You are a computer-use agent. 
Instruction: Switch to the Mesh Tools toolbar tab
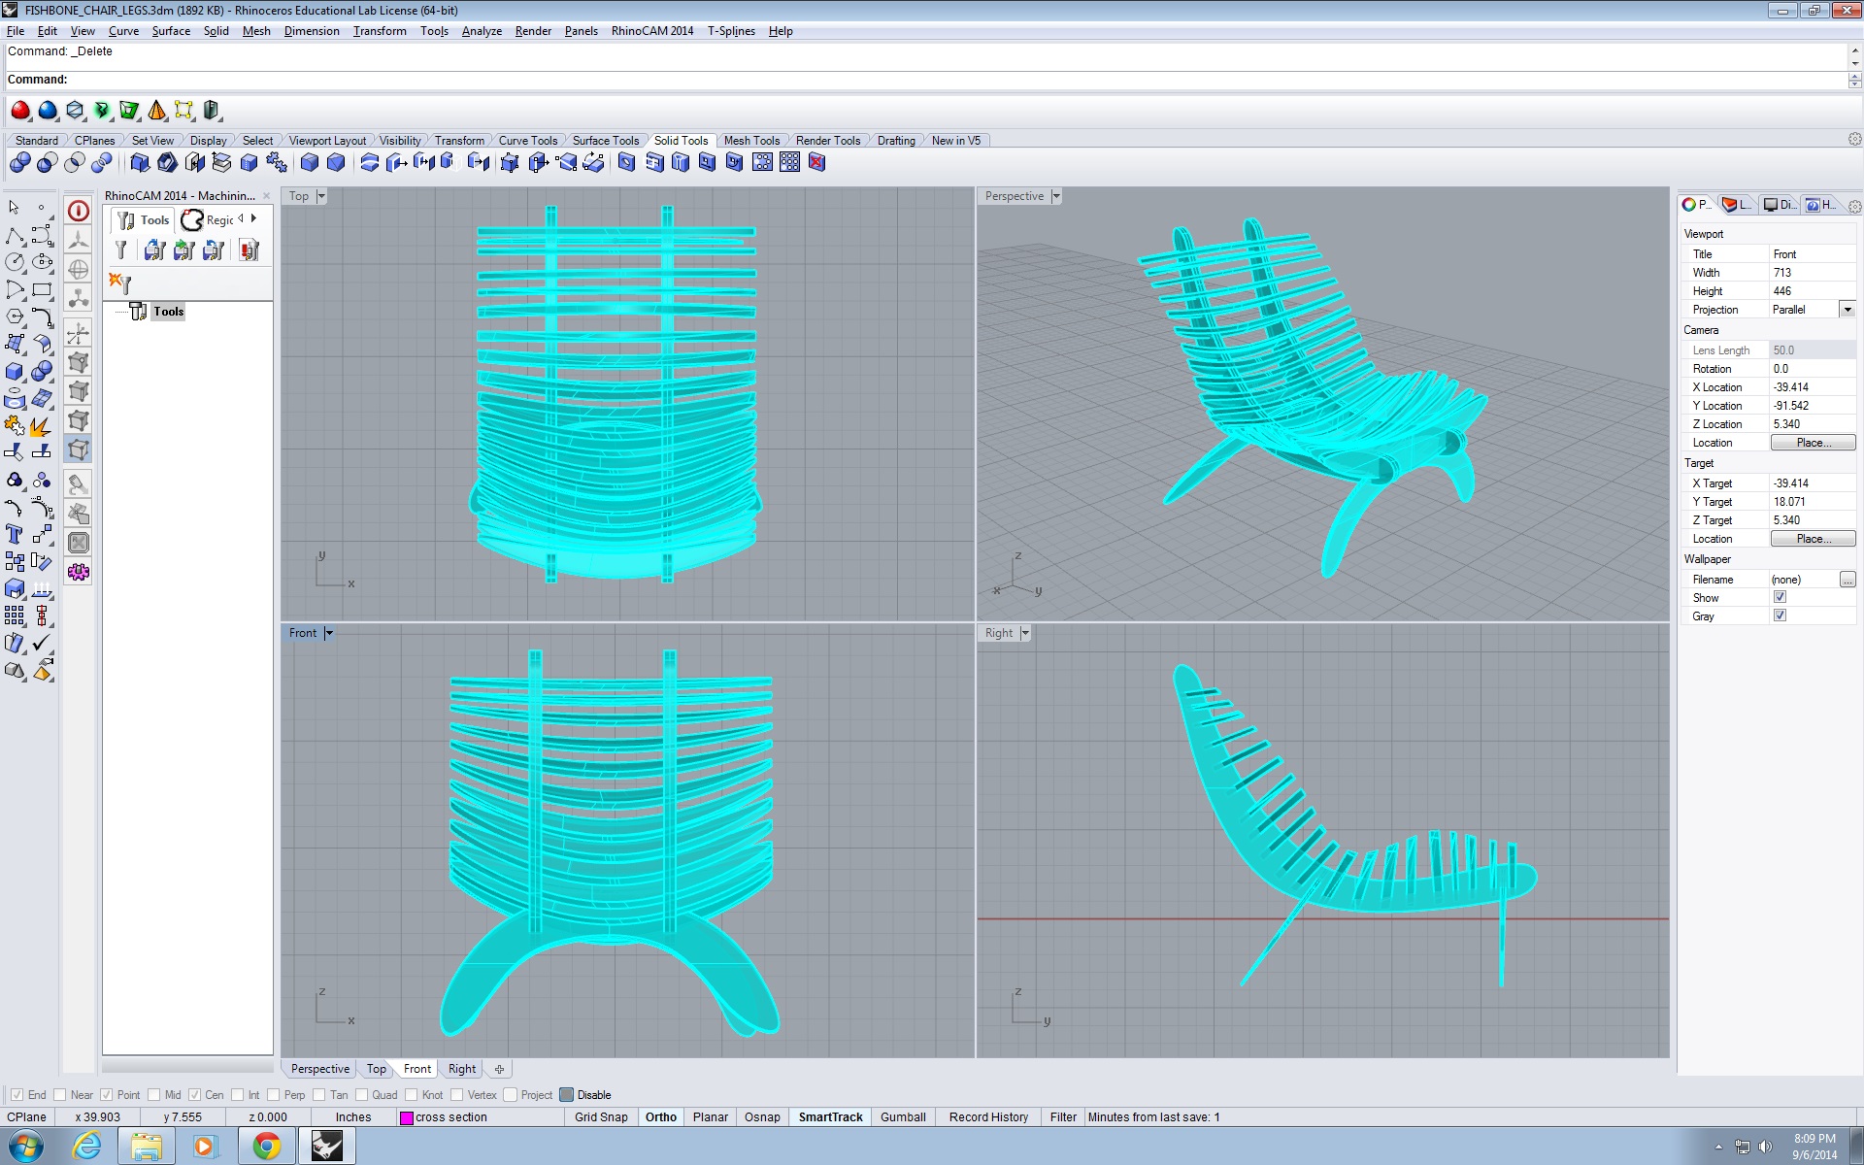(751, 141)
